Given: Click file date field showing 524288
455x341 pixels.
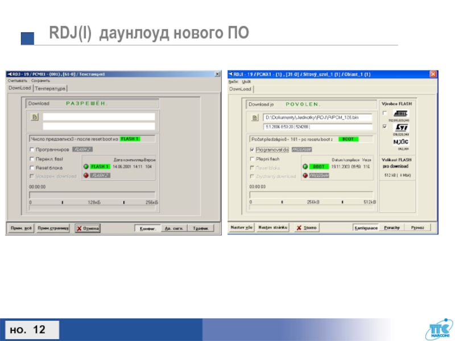Looking at the screenshot, I should click(318, 127).
